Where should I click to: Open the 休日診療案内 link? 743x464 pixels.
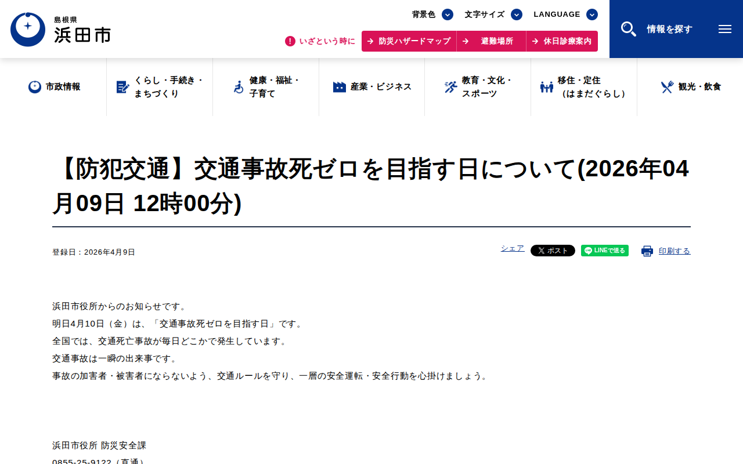coord(562,41)
